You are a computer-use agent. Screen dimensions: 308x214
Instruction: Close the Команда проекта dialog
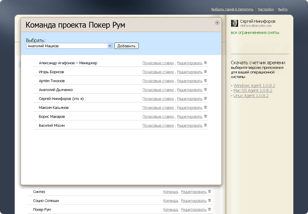click(217, 23)
